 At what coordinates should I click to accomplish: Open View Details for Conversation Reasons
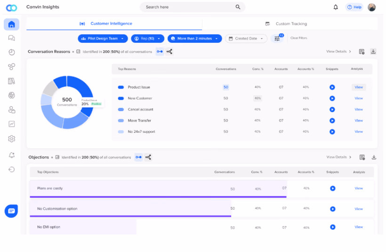338,51
